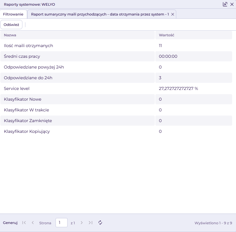Switch to the Filtrowanie tab
The height and width of the screenshot is (232, 236).
click(13, 14)
